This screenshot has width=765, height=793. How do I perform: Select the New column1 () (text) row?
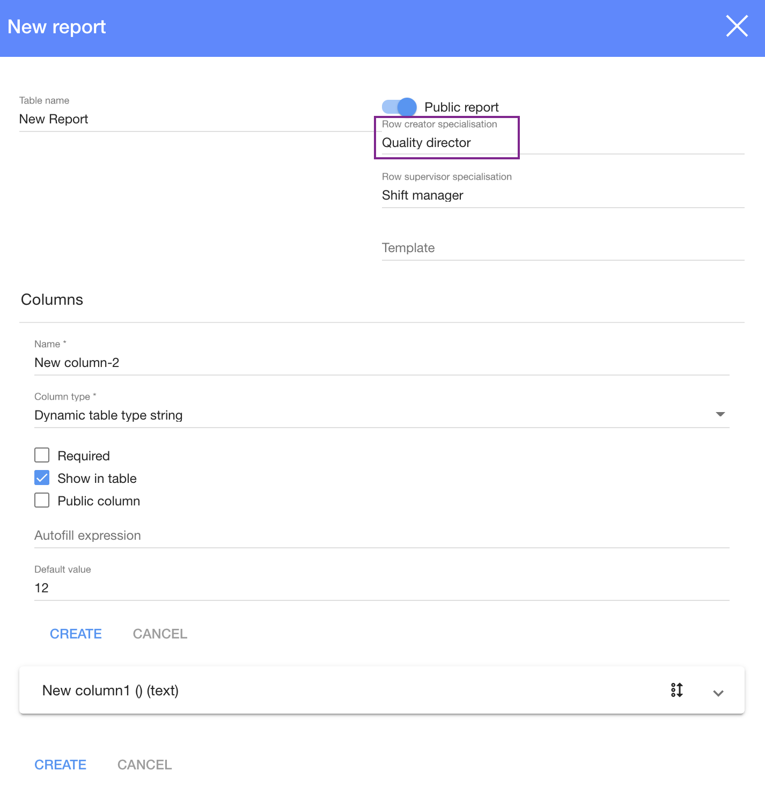tap(322, 691)
